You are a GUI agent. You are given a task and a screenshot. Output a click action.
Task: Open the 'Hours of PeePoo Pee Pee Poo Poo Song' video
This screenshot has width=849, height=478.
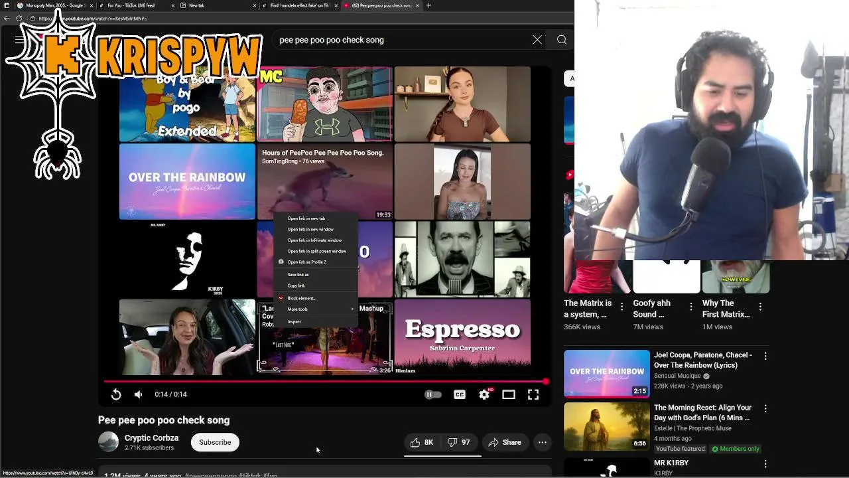click(x=324, y=182)
